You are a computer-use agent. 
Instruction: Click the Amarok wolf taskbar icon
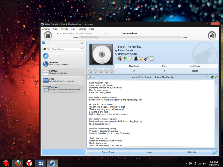(x=52, y=163)
